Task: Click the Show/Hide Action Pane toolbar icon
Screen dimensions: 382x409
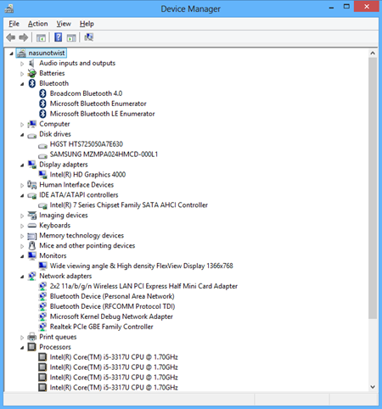Action: click(71, 37)
